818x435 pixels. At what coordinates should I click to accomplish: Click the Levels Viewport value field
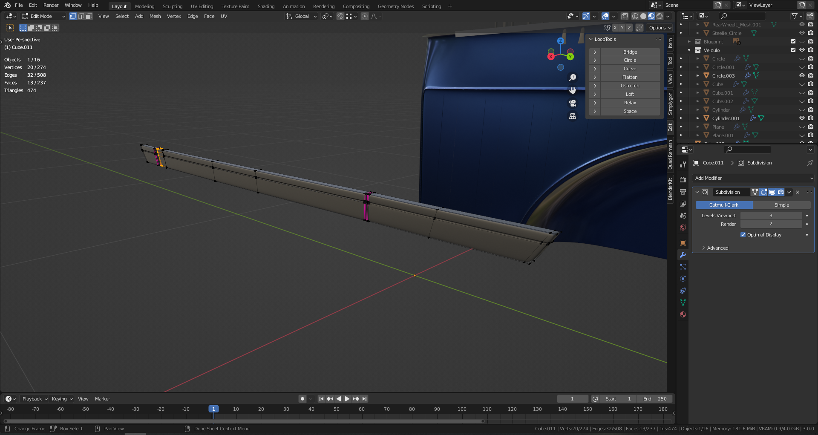coord(770,216)
